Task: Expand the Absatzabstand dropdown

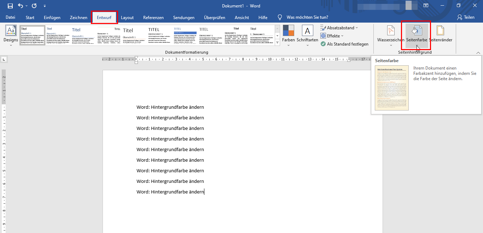Action: point(339,28)
